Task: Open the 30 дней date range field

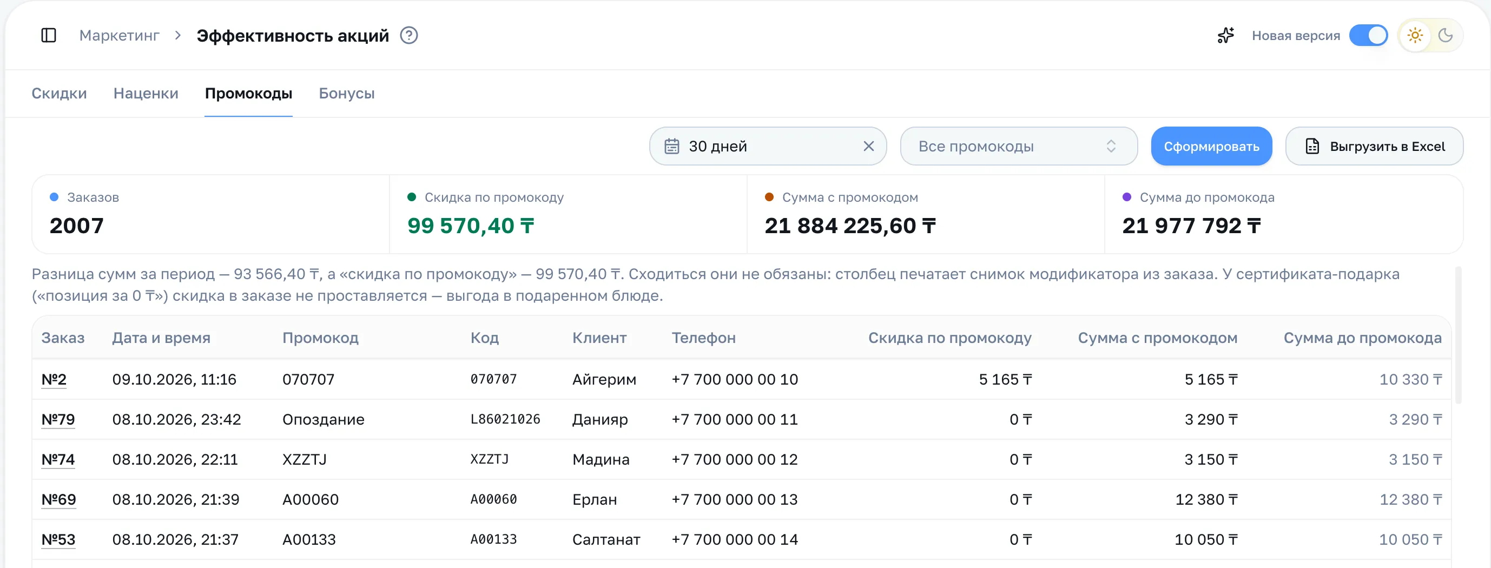Action: click(x=768, y=146)
